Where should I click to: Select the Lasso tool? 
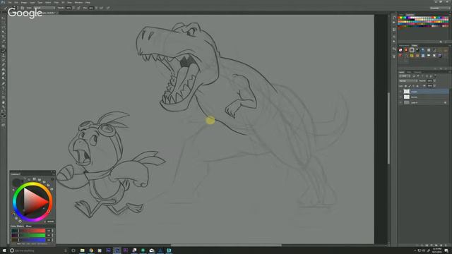4,28
